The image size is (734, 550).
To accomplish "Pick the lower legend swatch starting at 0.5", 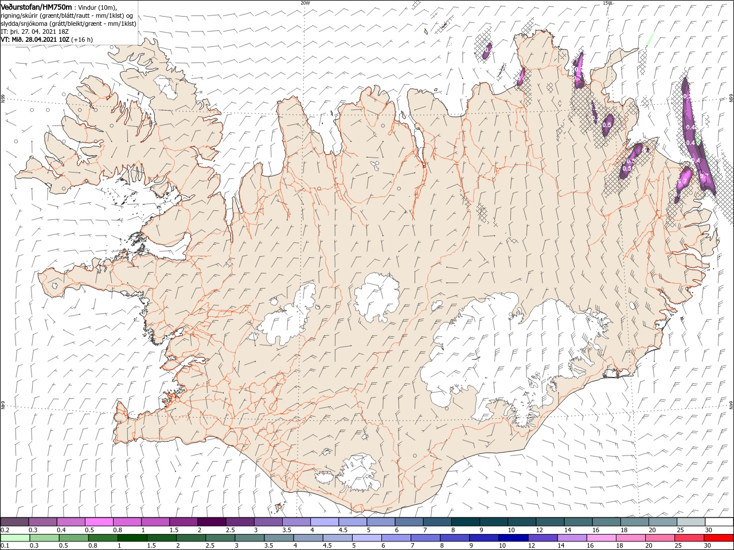I will 73,538.
